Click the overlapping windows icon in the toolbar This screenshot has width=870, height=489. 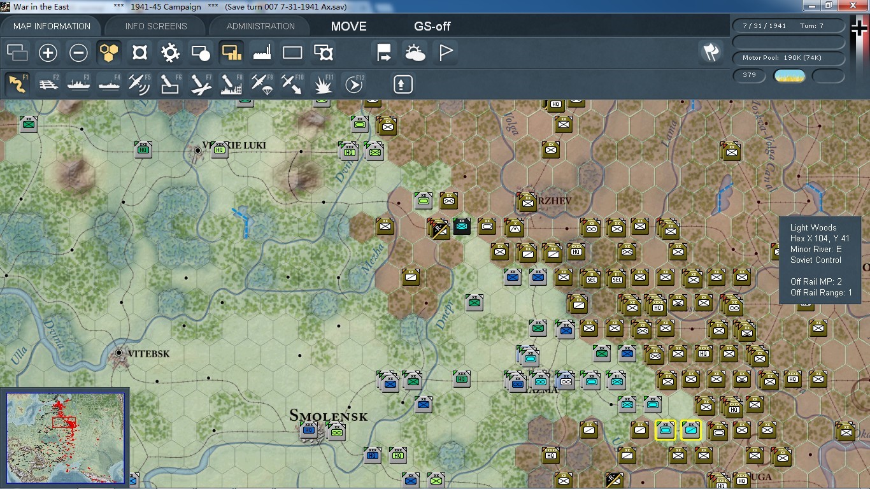click(18, 53)
